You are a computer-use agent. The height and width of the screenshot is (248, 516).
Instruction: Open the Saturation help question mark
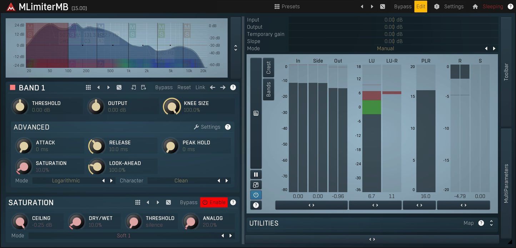tap(233, 202)
